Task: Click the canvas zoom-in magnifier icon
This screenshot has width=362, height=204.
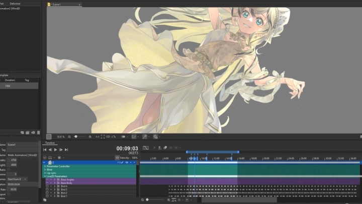Action: click(x=90, y=137)
